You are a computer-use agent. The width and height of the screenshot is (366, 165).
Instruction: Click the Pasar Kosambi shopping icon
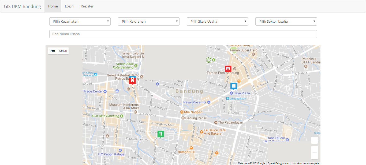coord(209,102)
